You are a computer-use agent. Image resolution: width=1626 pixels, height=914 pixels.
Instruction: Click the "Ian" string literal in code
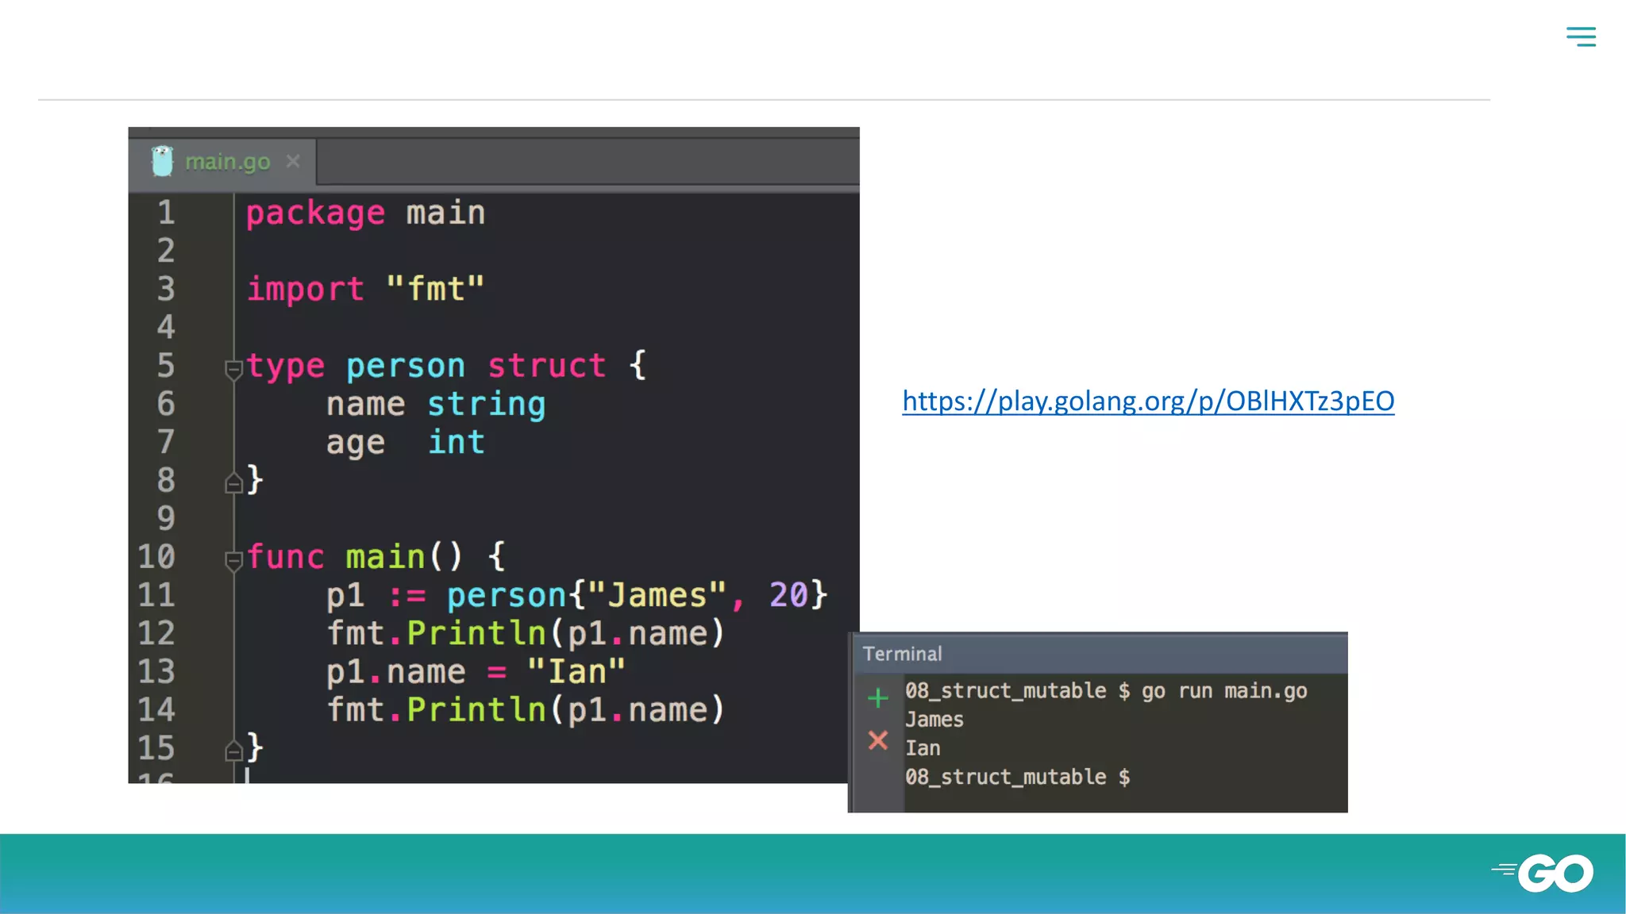click(x=576, y=672)
